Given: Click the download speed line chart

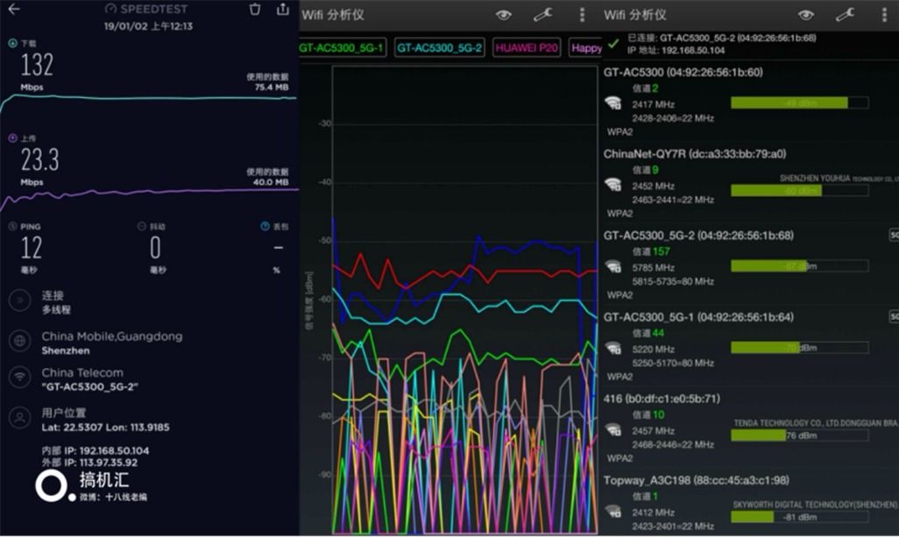Looking at the screenshot, I should (x=149, y=102).
